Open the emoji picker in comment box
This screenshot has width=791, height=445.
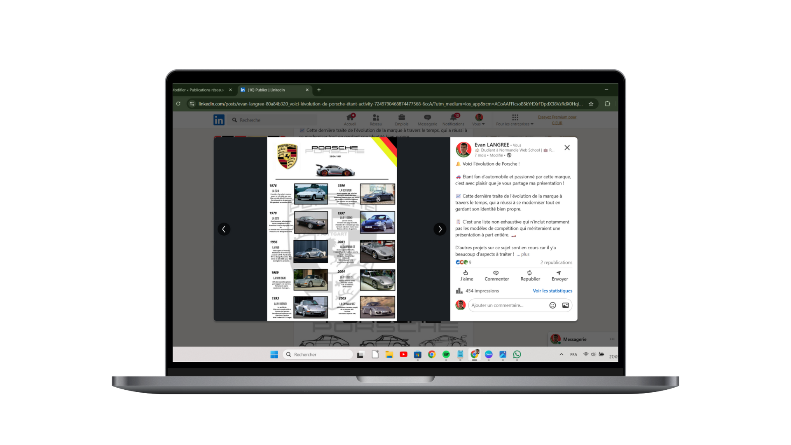pyautogui.click(x=552, y=305)
